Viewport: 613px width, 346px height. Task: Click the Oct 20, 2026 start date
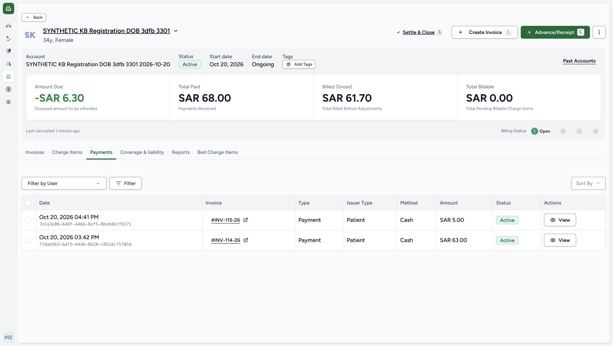[226, 64]
